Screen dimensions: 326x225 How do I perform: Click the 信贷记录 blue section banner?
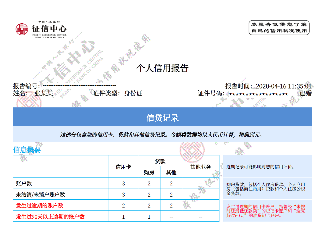click(x=162, y=117)
